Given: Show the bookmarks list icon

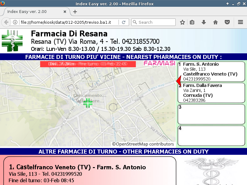Looking at the screenshot, I should (x=192, y=22).
